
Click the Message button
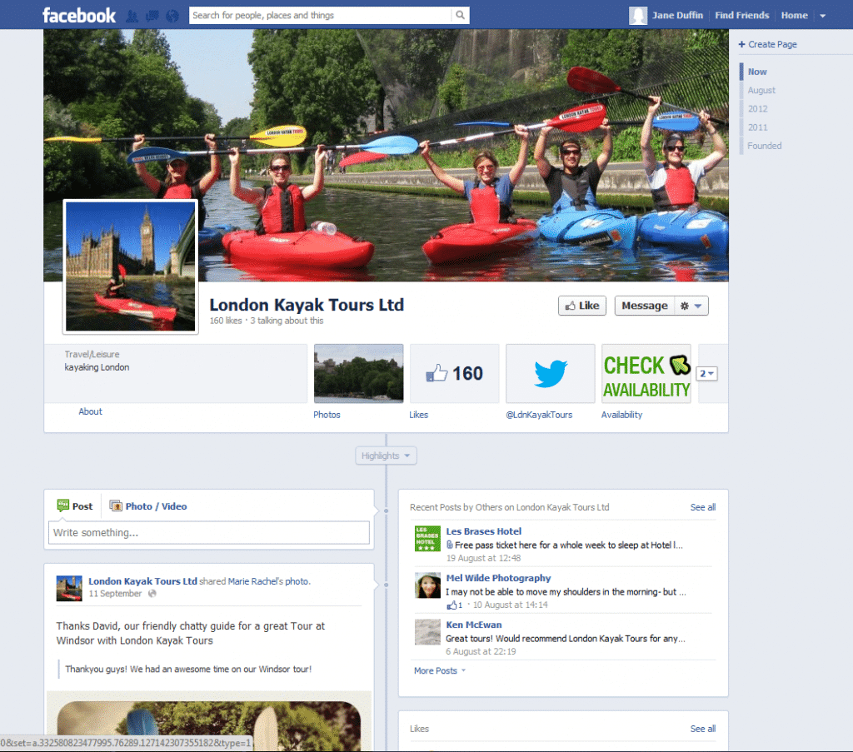tap(644, 306)
